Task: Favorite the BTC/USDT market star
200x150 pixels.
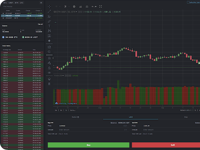Action: pos(3,13)
